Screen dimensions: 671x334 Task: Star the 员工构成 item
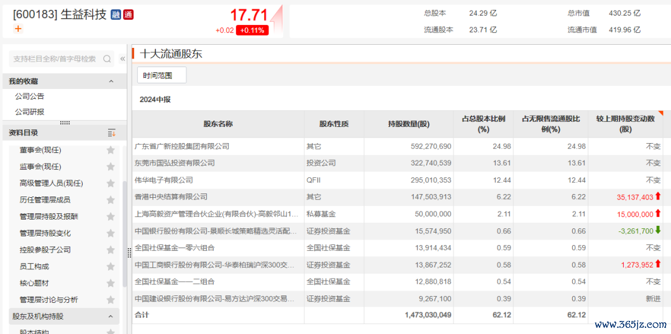point(111,266)
